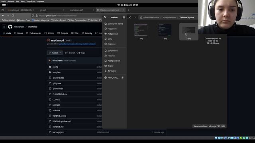Viewport: 255px width, 143px height.
Task: Open Файл in the VirtualBox menu bar
Action: 4,1
